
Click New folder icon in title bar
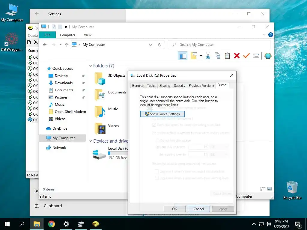click(x=60, y=27)
